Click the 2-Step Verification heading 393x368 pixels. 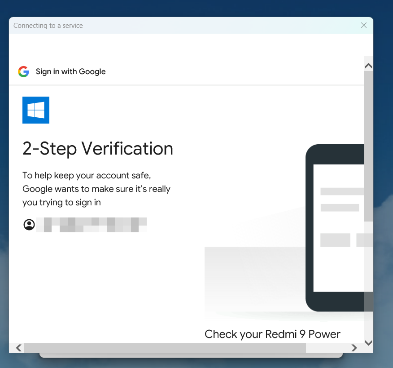click(x=98, y=149)
